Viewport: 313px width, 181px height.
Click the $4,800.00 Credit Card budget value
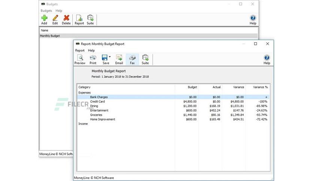click(x=190, y=101)
